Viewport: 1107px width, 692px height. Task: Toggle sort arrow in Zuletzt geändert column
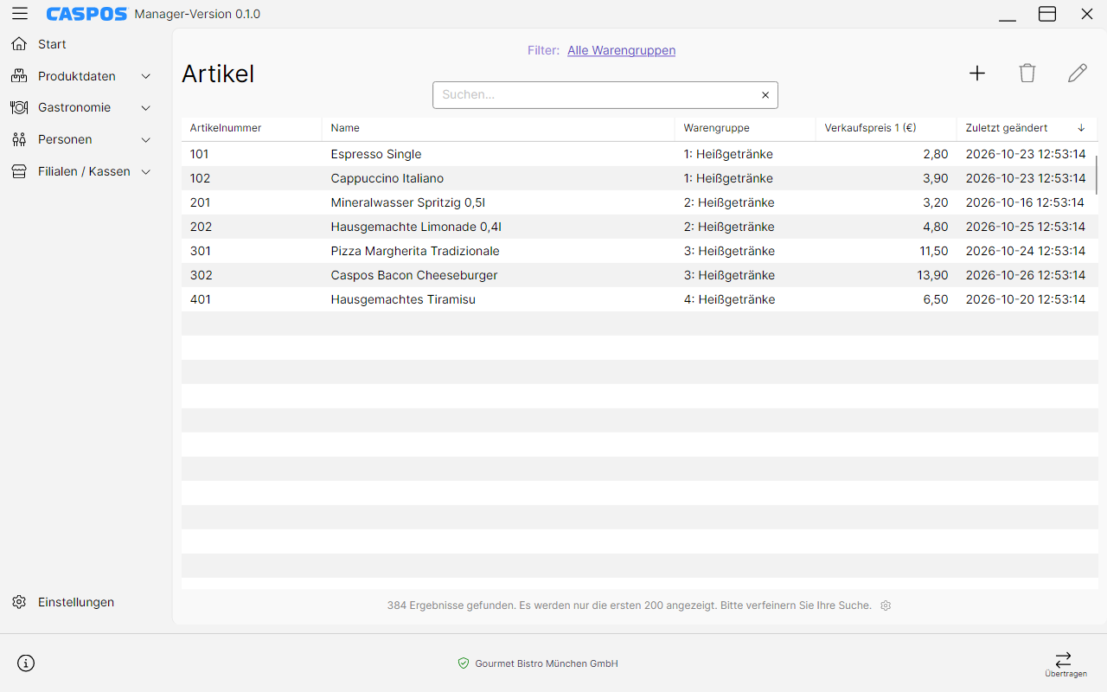pos(1081,128)
